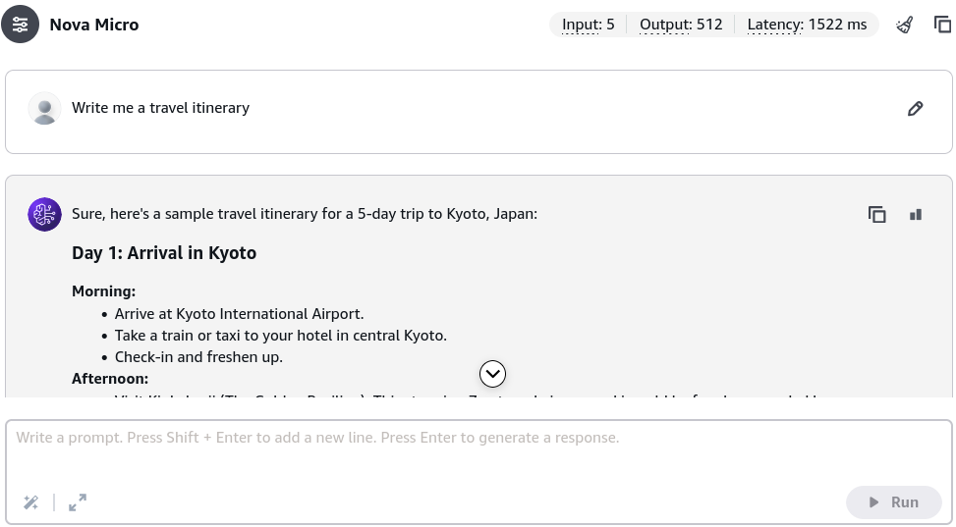This screenshot has width=956, height=527.
Task: Click the 'Sure, here's a sample travel itinerary' line
Action: point(305,214)
